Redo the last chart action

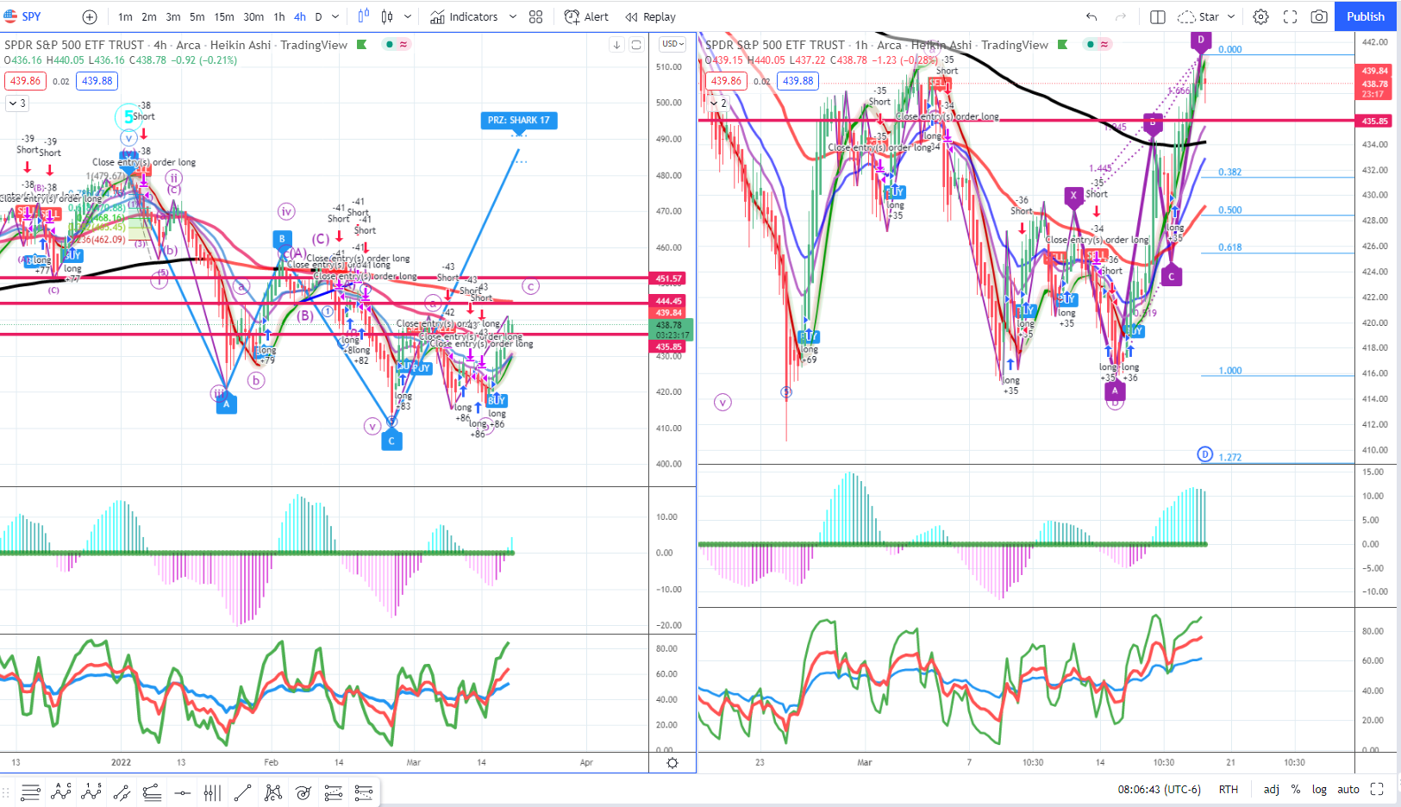coord(1121,16)
